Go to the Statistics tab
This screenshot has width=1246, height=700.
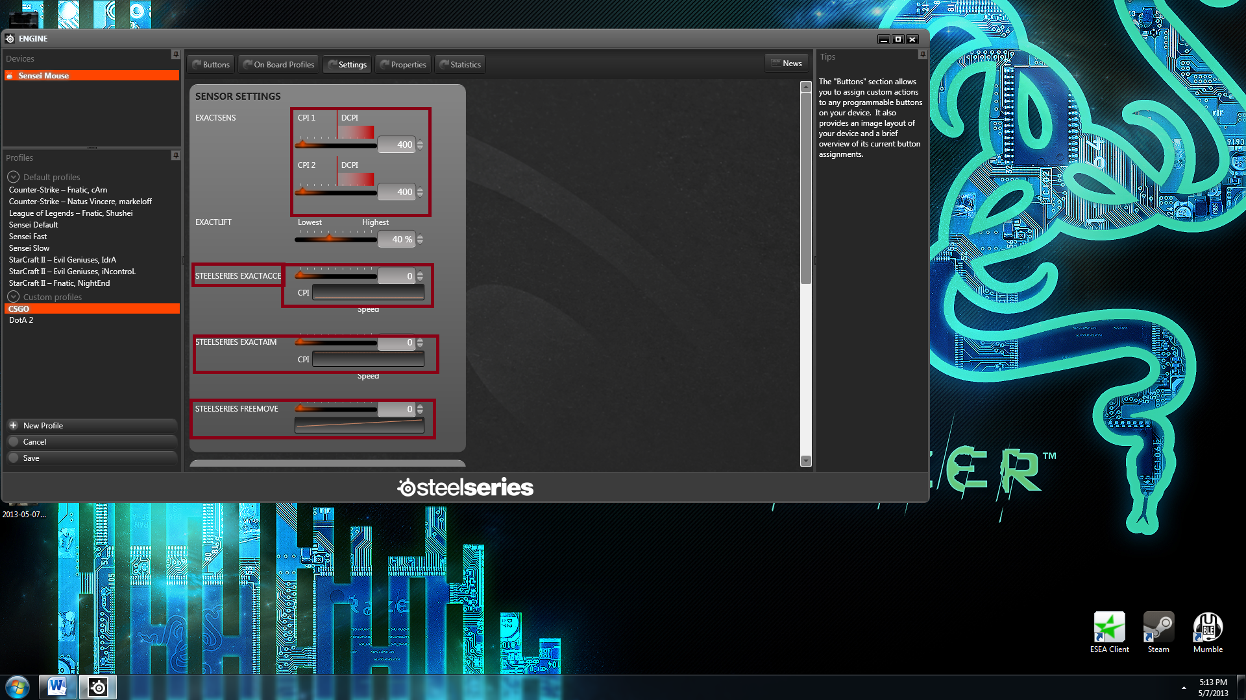460,65
